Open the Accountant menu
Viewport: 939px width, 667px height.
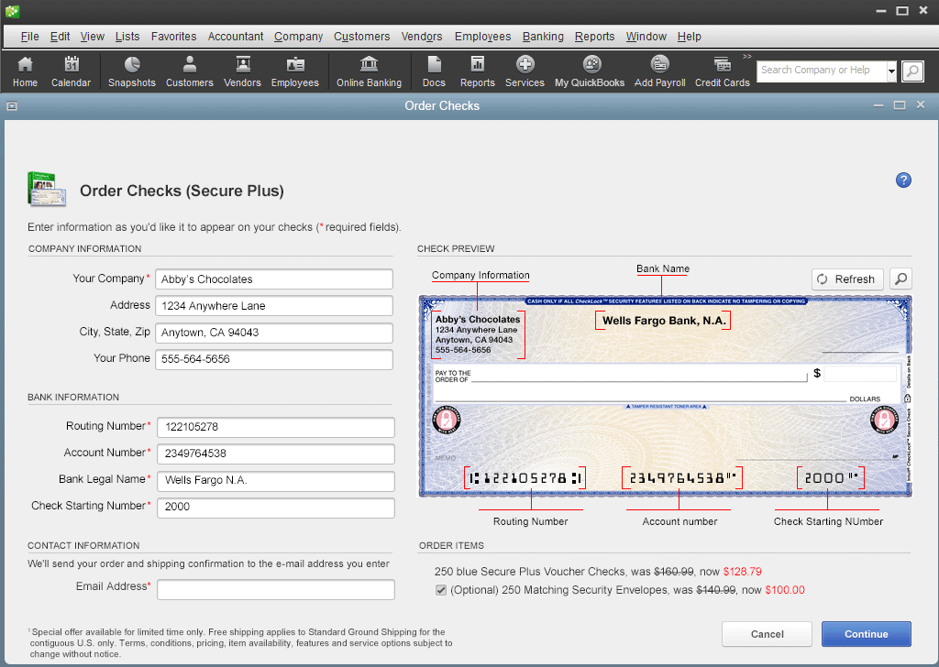(x=236, y=37)
